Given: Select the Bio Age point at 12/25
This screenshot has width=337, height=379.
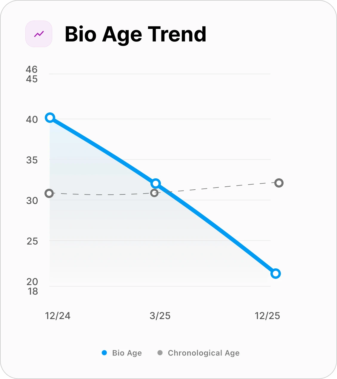Looking at the screenshot, I should (276, 273).
